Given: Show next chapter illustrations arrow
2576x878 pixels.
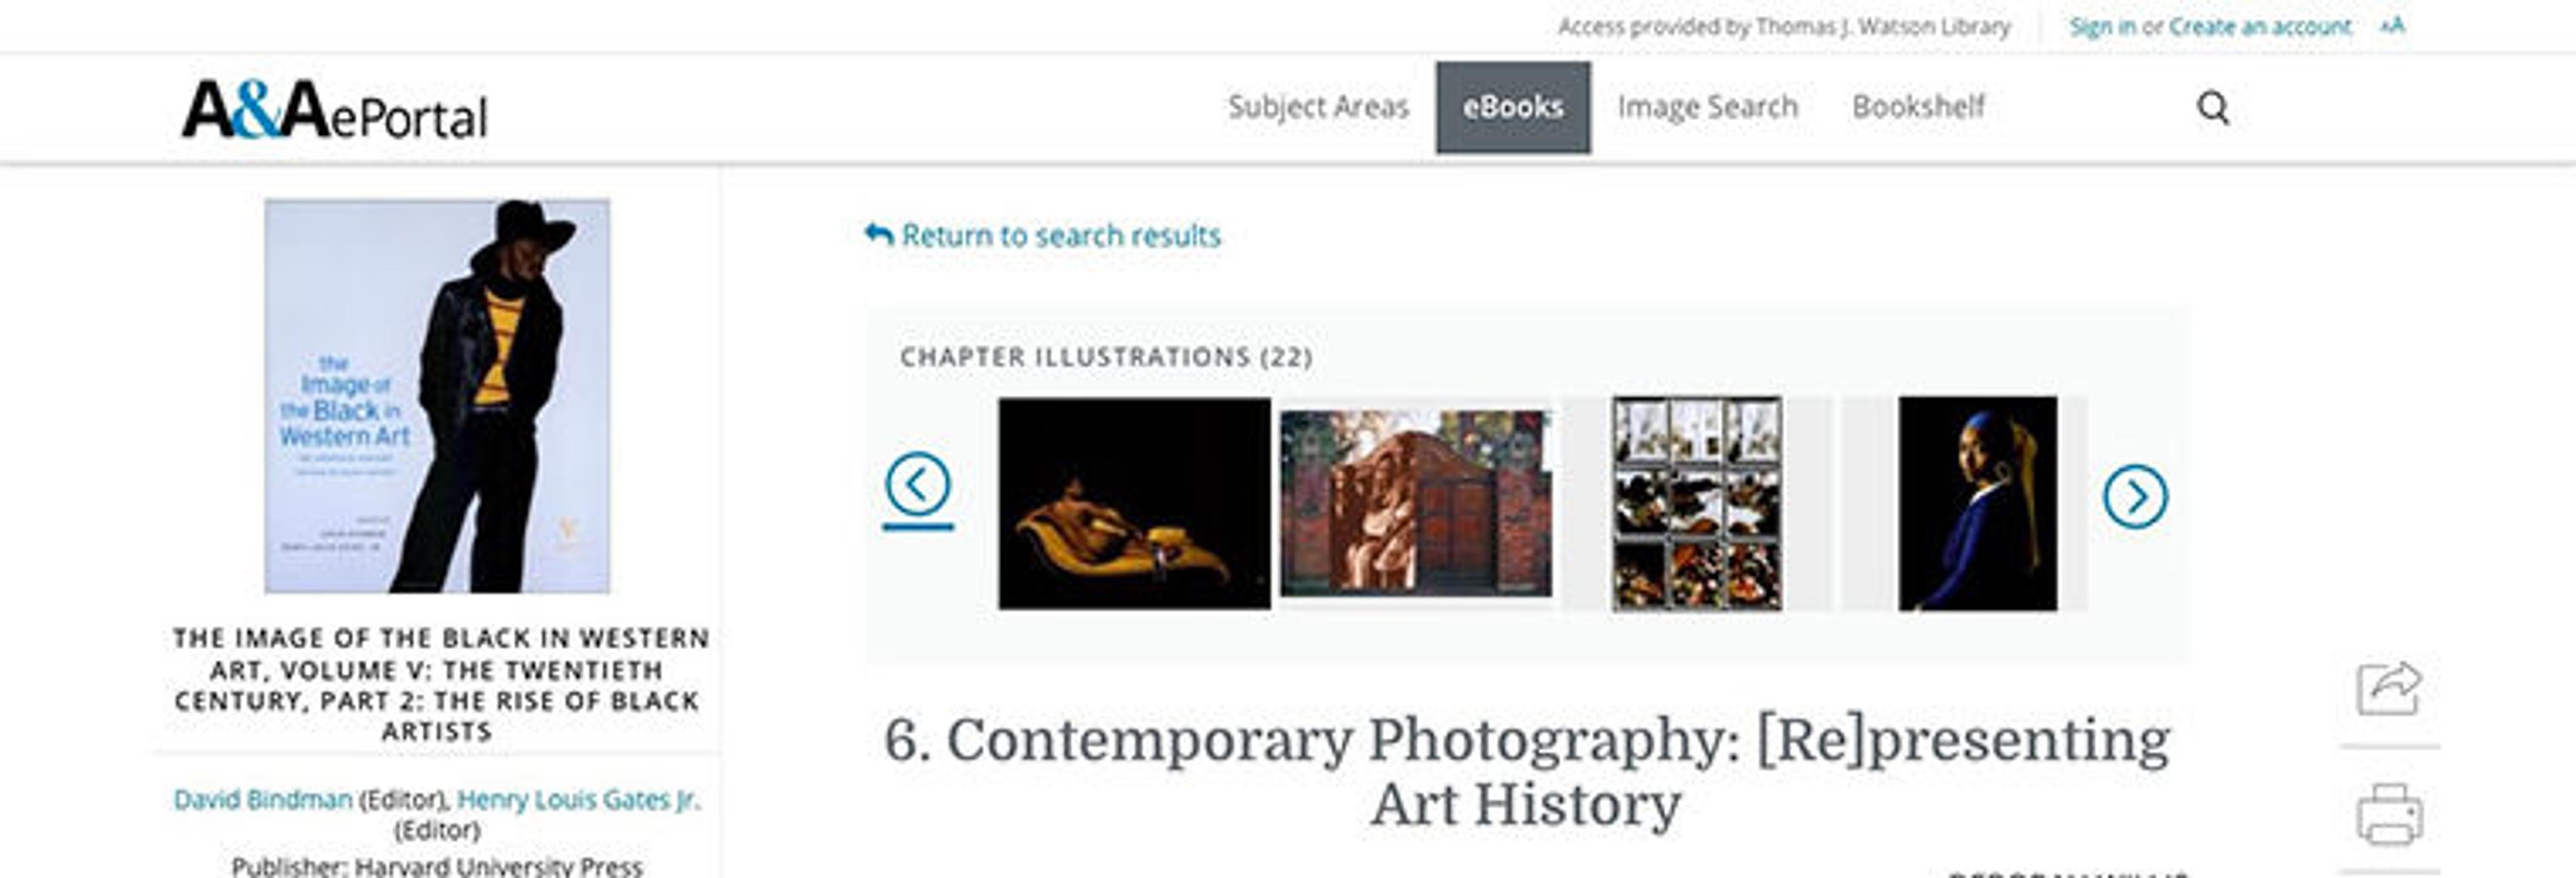Looking at the screenshot, I should (2134, 496).
